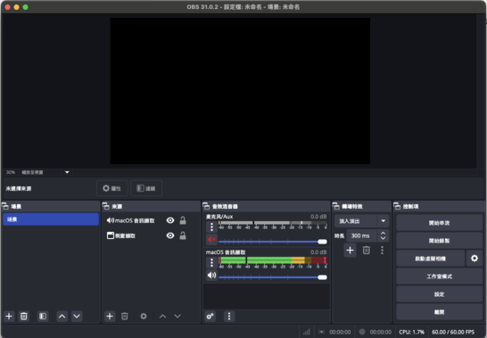
Task: Click the Sources (來源) panel dock icon
Action: tap(106, 206)
